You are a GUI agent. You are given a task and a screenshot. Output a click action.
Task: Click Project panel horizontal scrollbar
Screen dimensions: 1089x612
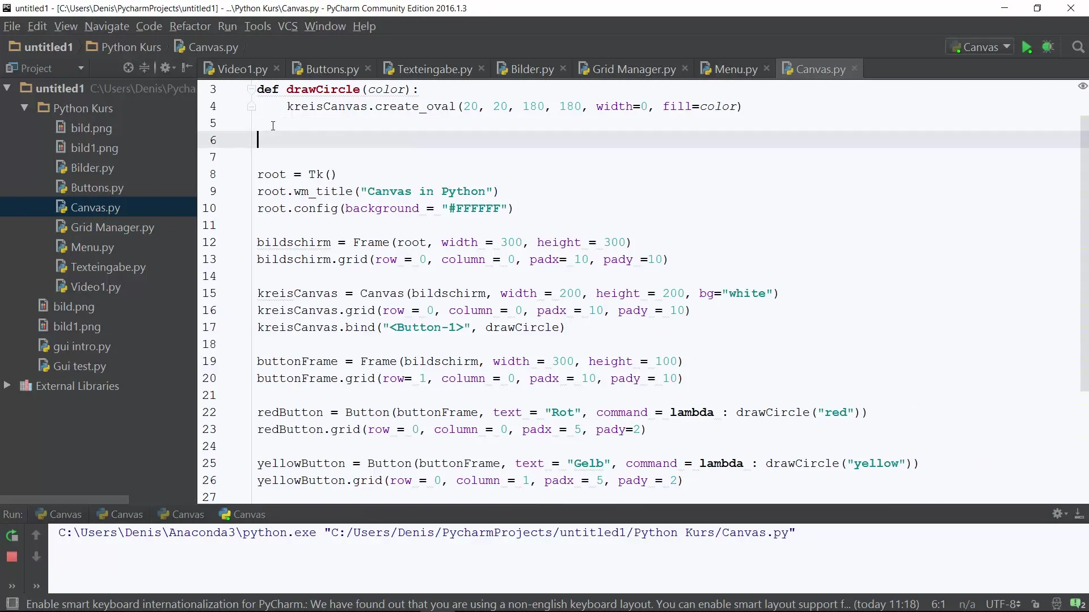[x=64, y=499]
